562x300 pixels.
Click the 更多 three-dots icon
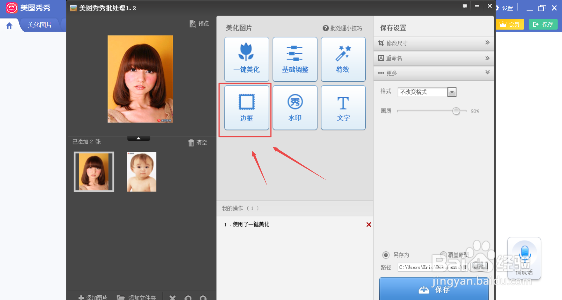pos(381,73)
